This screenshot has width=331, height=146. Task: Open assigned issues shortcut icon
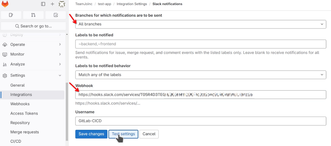[x=11, y=15]
